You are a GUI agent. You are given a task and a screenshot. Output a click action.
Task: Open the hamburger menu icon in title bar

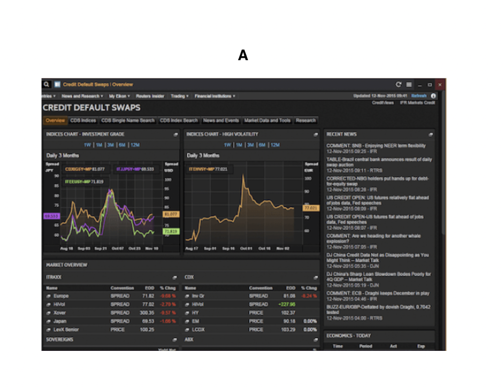pos(409,84)
